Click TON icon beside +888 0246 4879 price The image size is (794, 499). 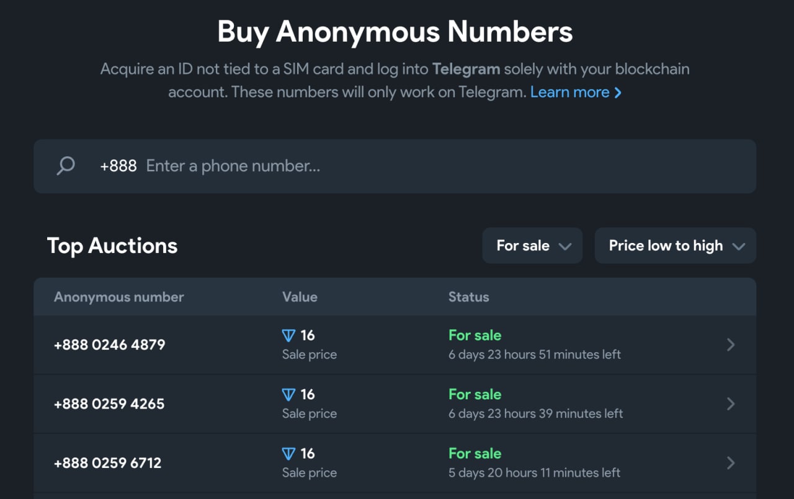[288, 335]
